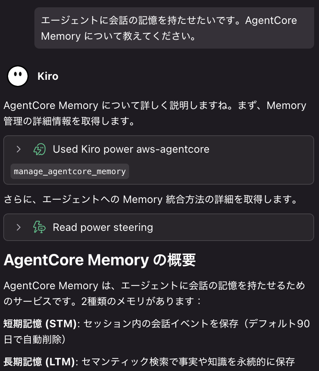Open the Read power steering disclosure arrow
The height and width of the screenshot is (371, 319).
[18, 227]
